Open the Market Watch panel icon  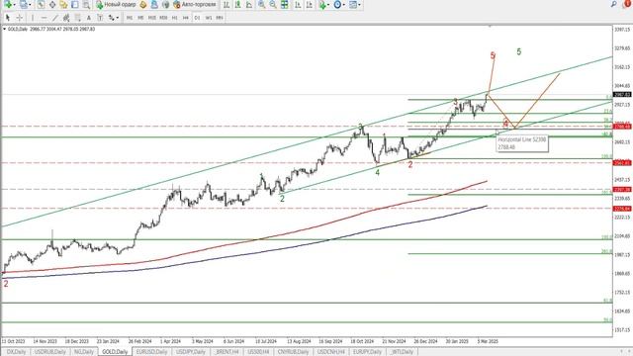[41, 4]
